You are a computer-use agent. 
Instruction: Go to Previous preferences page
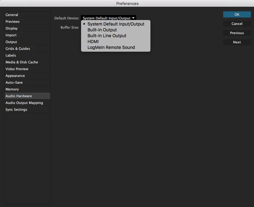[237, 33]
